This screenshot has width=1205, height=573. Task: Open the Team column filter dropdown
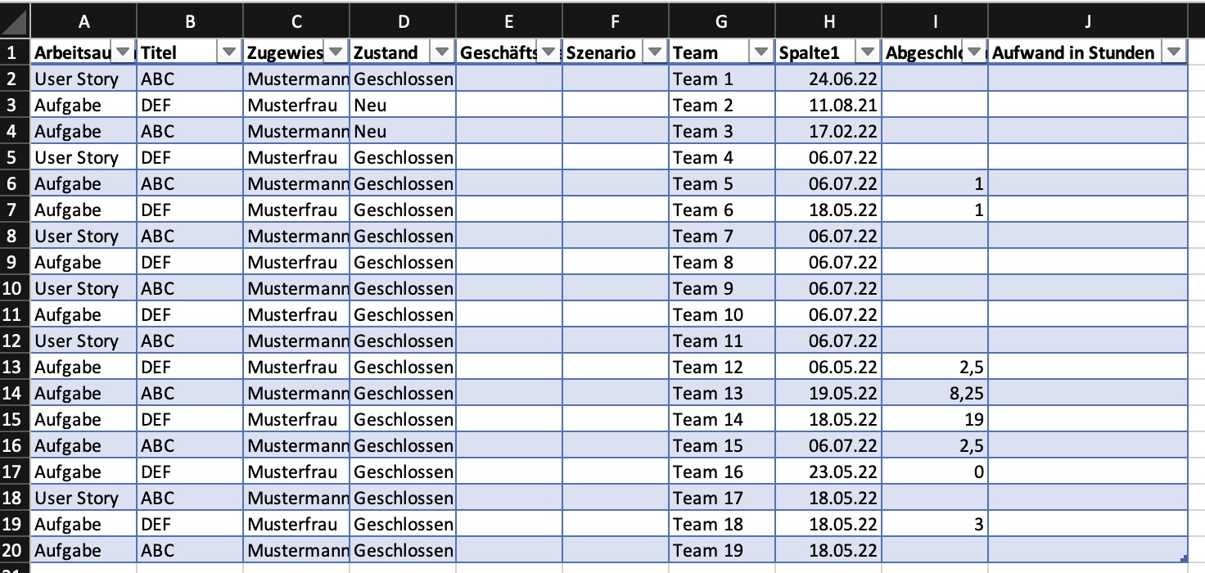pyautogui.click(x=761, y=52)
